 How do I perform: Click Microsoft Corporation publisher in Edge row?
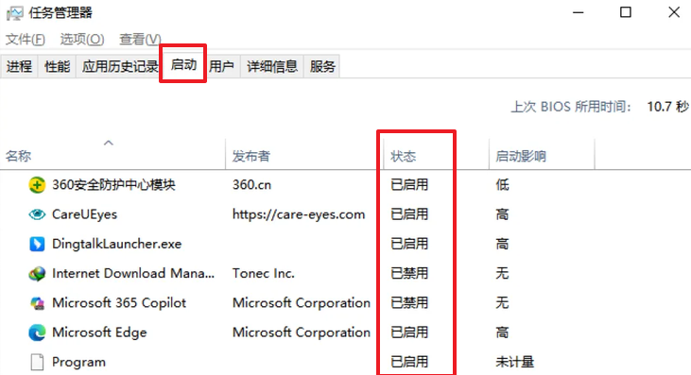click(x=302, y=332)
